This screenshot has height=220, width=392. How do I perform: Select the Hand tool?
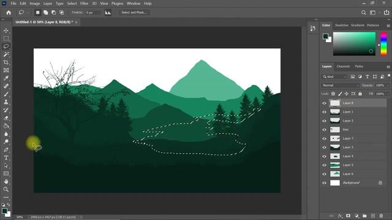[6, 182]
